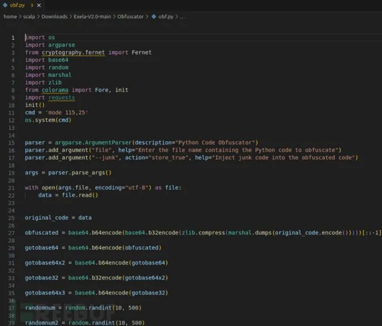Open the 'Downloads' breadcrumb
The width and height of the screenshot is (382, 326).
coord(54,17)
